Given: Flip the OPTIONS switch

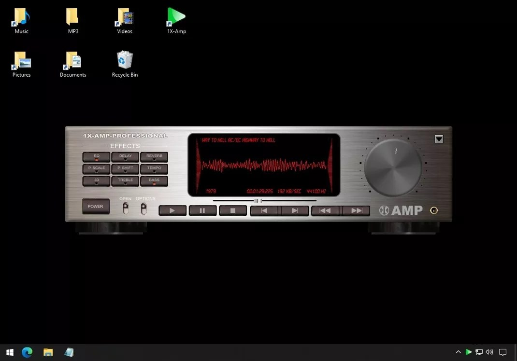Looking at the screenshot, I should pyautogui.click(x=144, y=208).
